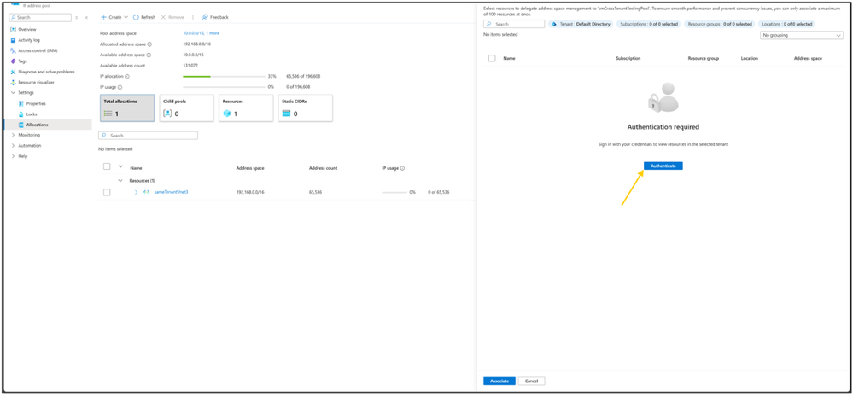This screenshot has height=396, width=853.
Task: Collapse the Settings section
Action: click(x=13, y=92)
